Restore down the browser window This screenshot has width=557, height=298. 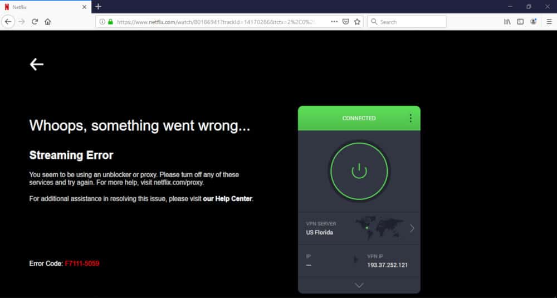(x=529, y=7)
